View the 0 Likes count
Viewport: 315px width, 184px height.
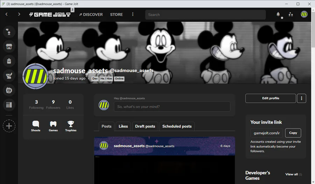click(x=70, y=105)
